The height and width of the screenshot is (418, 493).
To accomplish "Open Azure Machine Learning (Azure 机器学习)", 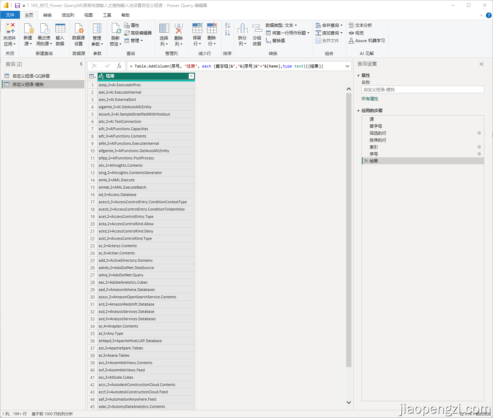I will coord(367,41).
